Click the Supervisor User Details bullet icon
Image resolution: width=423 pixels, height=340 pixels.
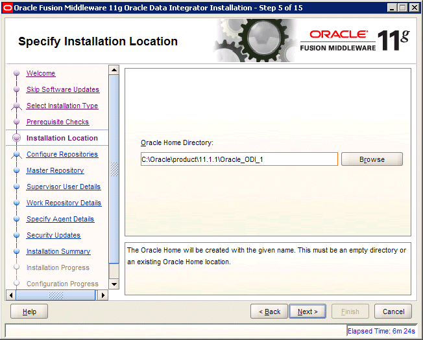tap(16, 187)
